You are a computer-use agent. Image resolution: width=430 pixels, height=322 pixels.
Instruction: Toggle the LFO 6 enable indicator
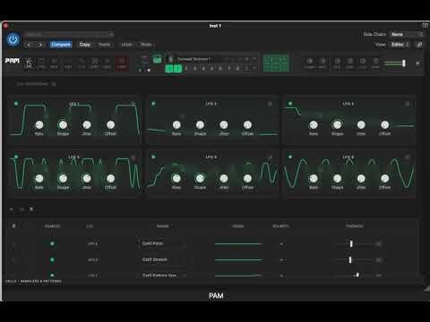(290, 157)
